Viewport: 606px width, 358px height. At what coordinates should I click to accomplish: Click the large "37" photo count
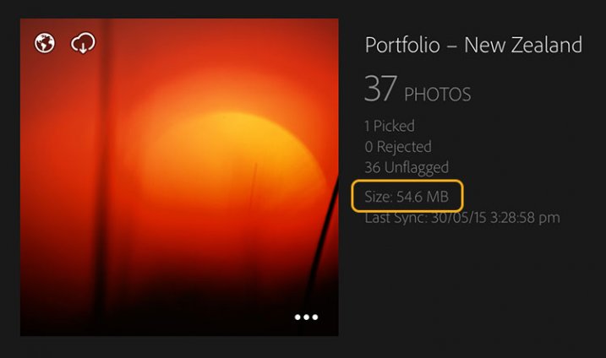(380, 89)
